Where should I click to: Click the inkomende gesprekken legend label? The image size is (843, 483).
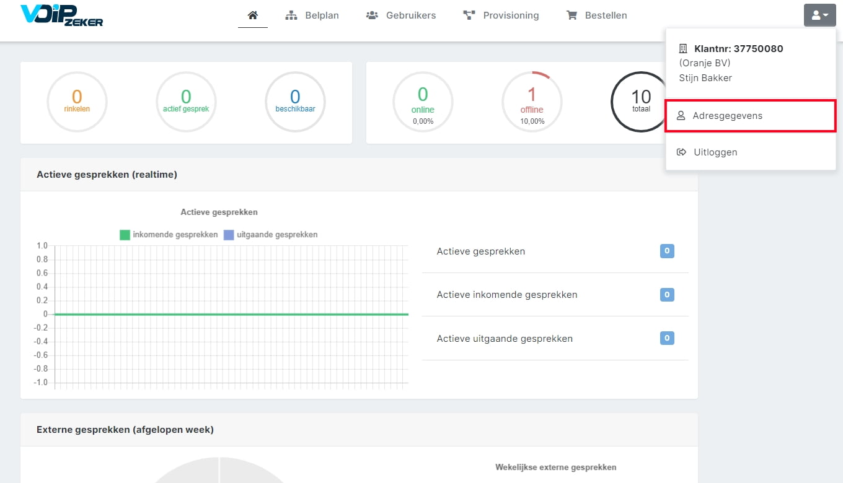click(x=175, y=235)
